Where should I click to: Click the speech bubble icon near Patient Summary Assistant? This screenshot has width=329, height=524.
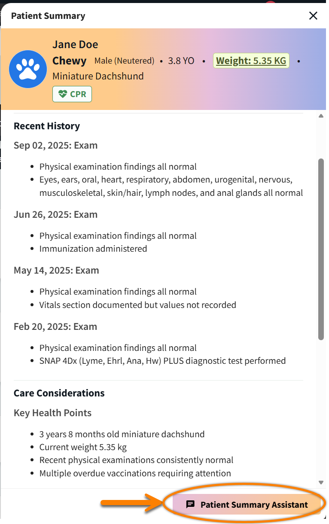point(190,505)
